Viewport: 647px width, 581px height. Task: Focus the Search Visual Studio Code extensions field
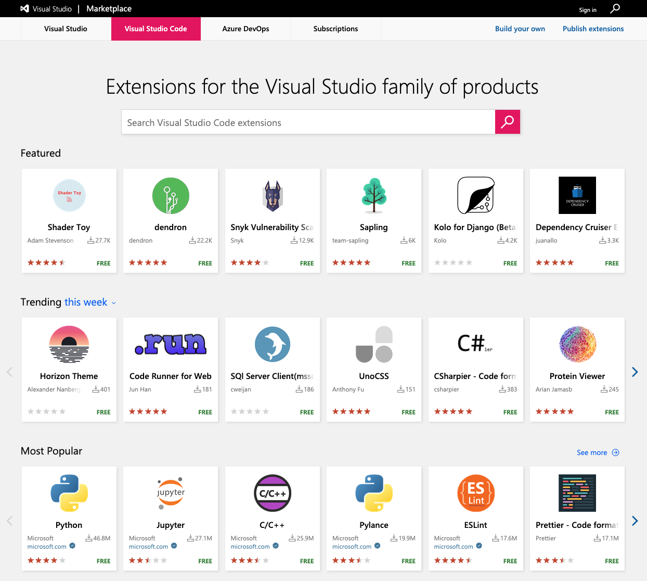308,122
